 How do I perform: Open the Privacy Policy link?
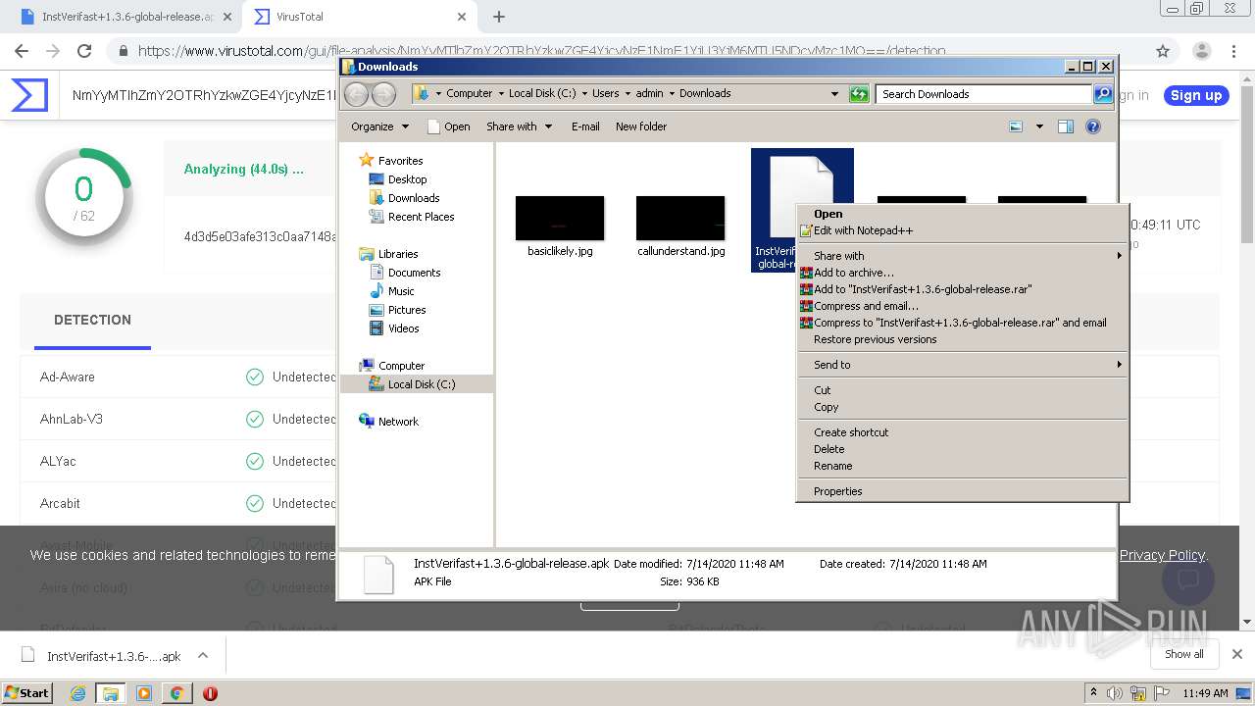click(1162, 555)
